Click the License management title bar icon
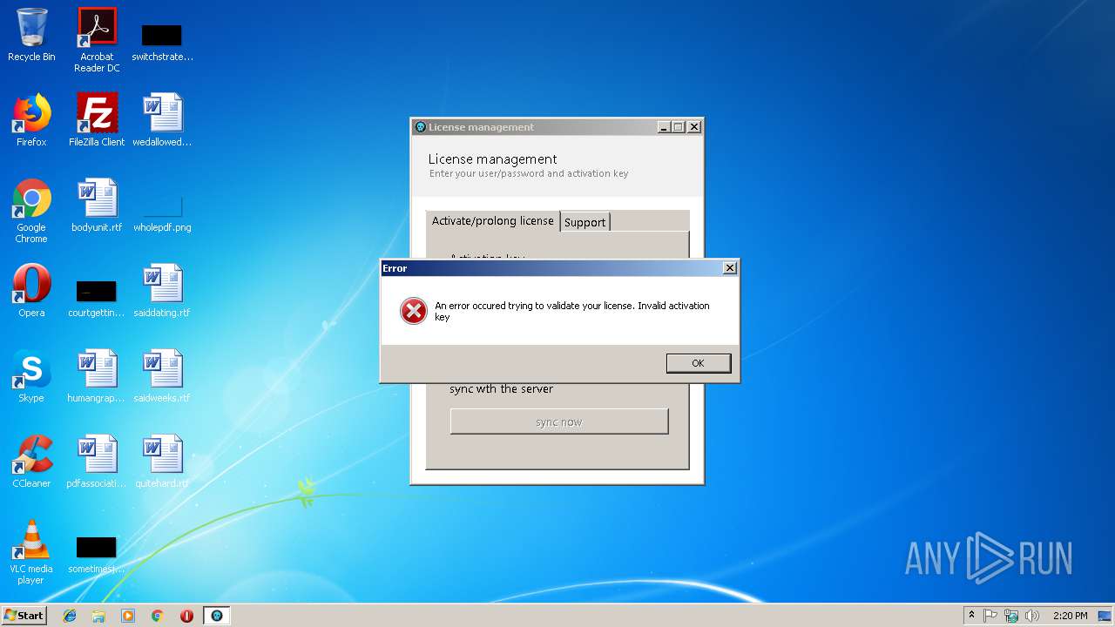The height and width of the screenshot is (627, 1115). click(421, 127)
